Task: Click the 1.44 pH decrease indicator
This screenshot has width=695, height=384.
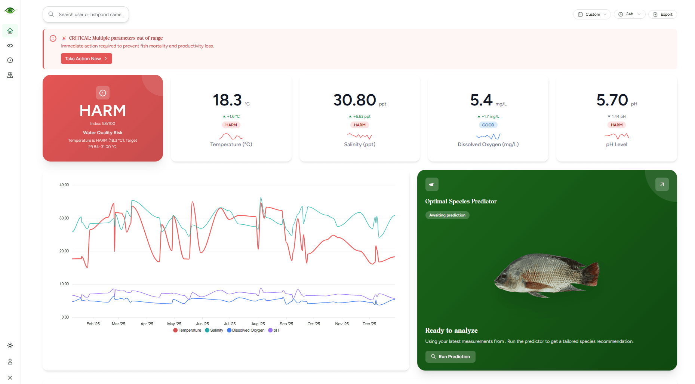Action: (616, 116)
